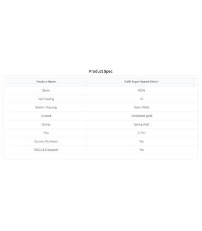Click the Kailh Super Speed Switch header
The image size is (202, 231).
click(141, 81)
